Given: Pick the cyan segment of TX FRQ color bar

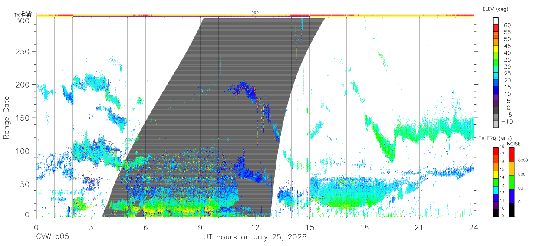Looking at the screenshot, I should click(x=496, y=190).
